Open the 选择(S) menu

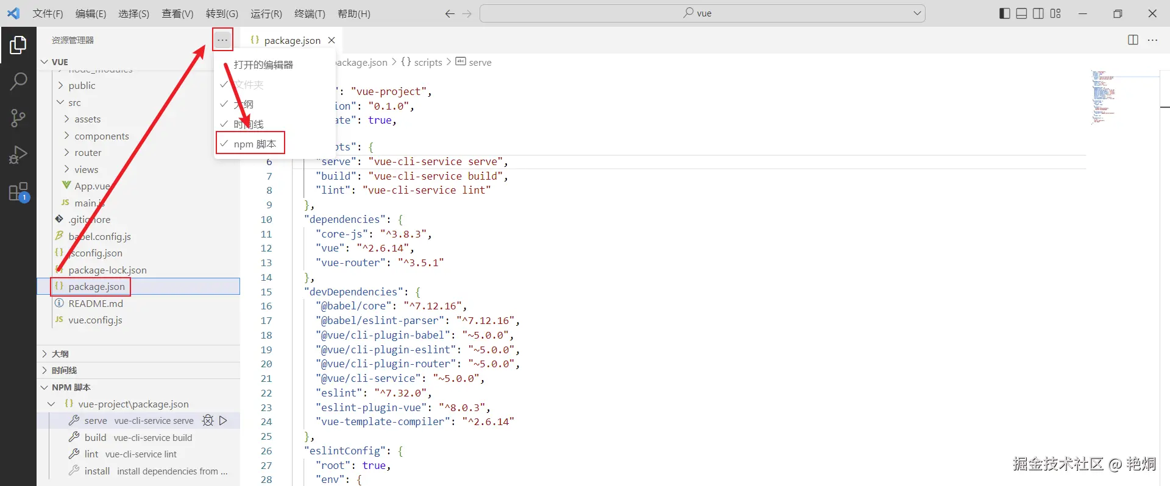pyautogui.click(x=133, y=13)
